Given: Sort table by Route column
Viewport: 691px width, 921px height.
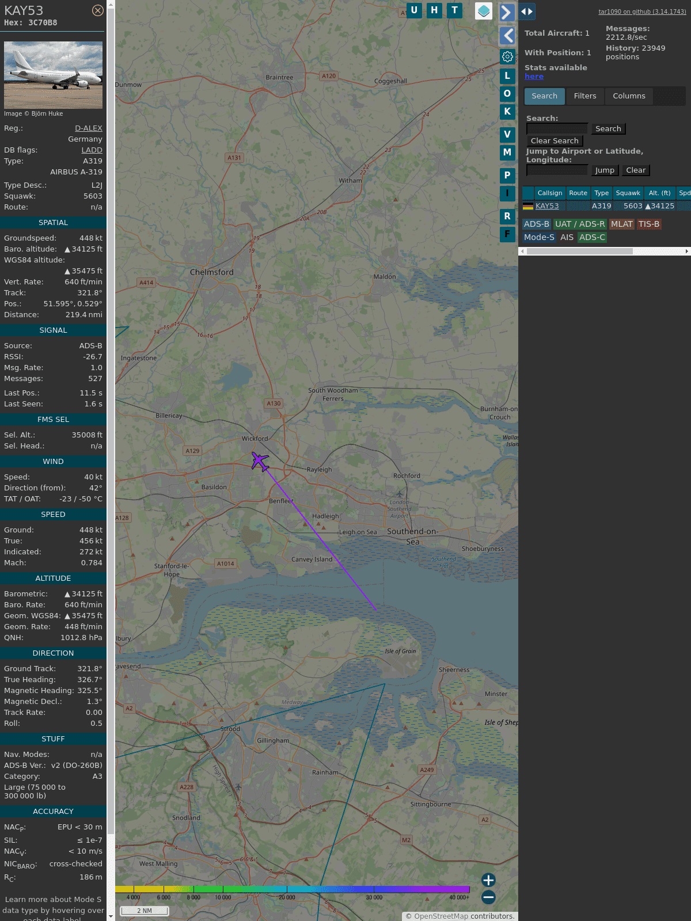Looking at the screenshot, I should tap(578, 193).
